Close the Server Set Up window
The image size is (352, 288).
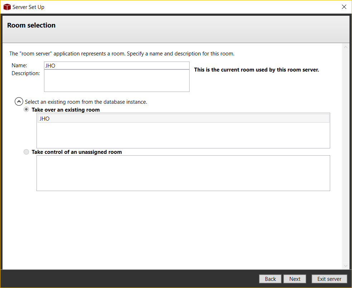(x=344, y=7)
